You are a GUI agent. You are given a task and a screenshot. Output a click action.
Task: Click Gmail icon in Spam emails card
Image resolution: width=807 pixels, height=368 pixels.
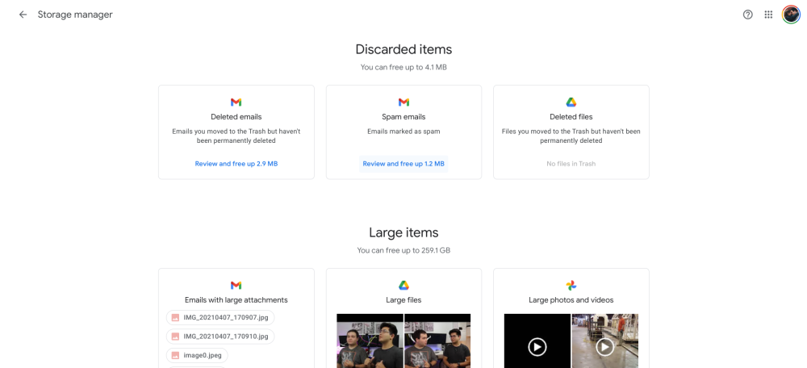pyautogui.click(x=403, y=102)
